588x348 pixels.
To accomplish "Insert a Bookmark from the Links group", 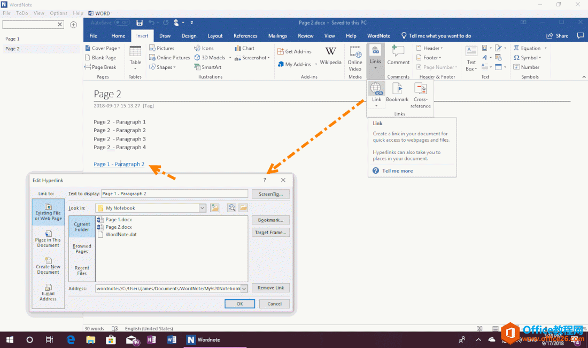I will click(x=397, y=92).
